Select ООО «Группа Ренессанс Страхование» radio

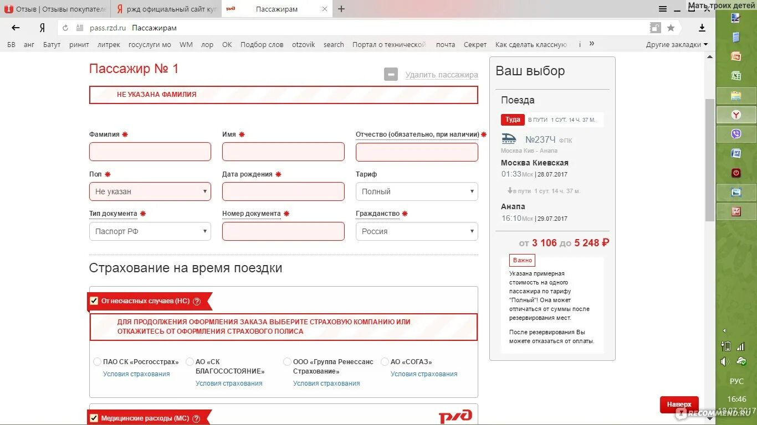pyautogui.click(x=287, y=362)
